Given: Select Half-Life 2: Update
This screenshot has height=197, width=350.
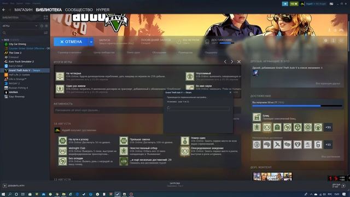Looking at the screenshot, I should click(x=19, y=74).
